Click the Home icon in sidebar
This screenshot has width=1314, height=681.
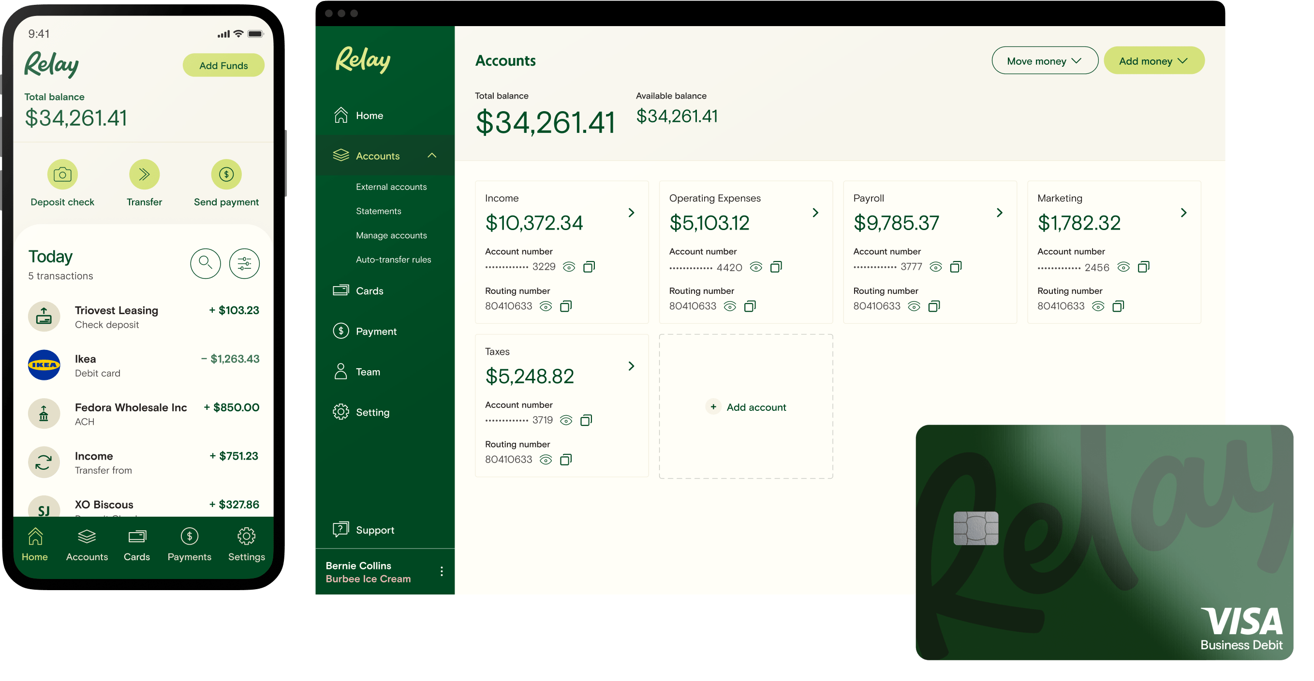click(x=340, y=114)
